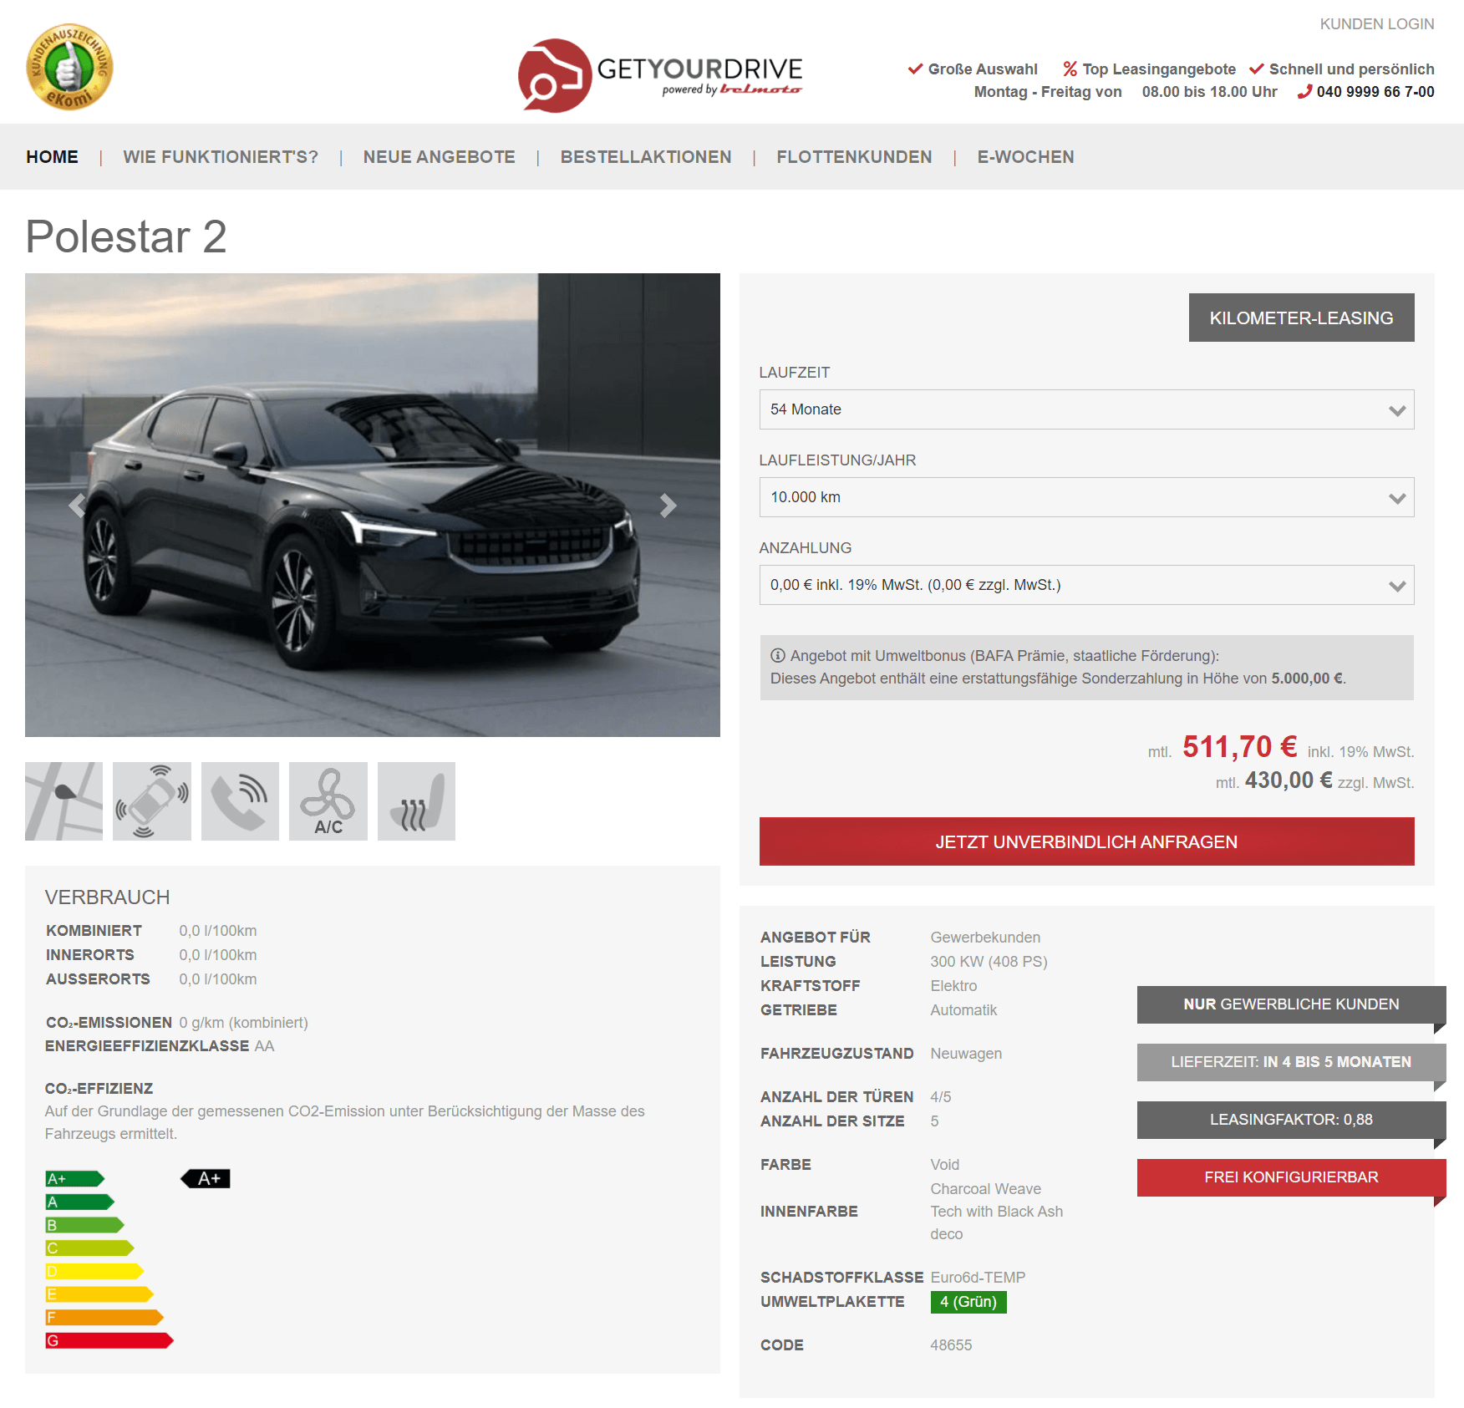1464x1408 pixels.
Task: Go to the HOME menu item
Action: (x=52, y=157)
